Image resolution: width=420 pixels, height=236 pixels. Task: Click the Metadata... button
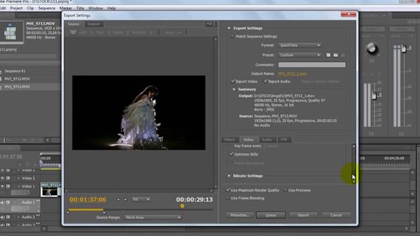coord(240,215)
